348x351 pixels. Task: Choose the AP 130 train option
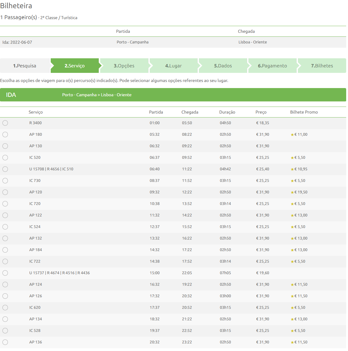tap(5, 146)
